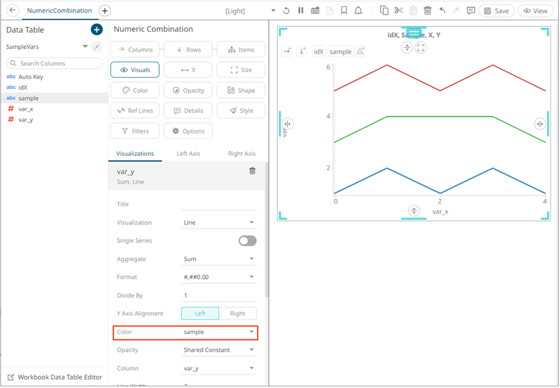Open the Aggregate dropdown
The width and height of the screenshot is (560, 388).
pyautogui.click(x=219, y=259)
